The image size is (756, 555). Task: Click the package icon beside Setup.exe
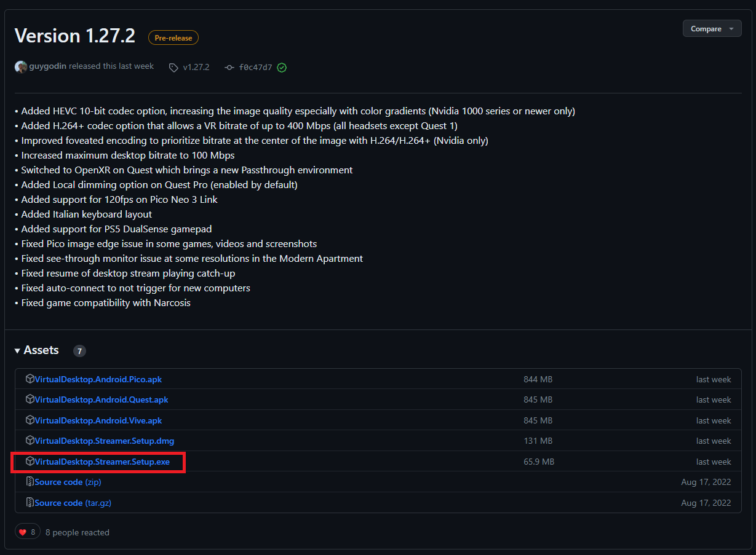click(30, 462)
